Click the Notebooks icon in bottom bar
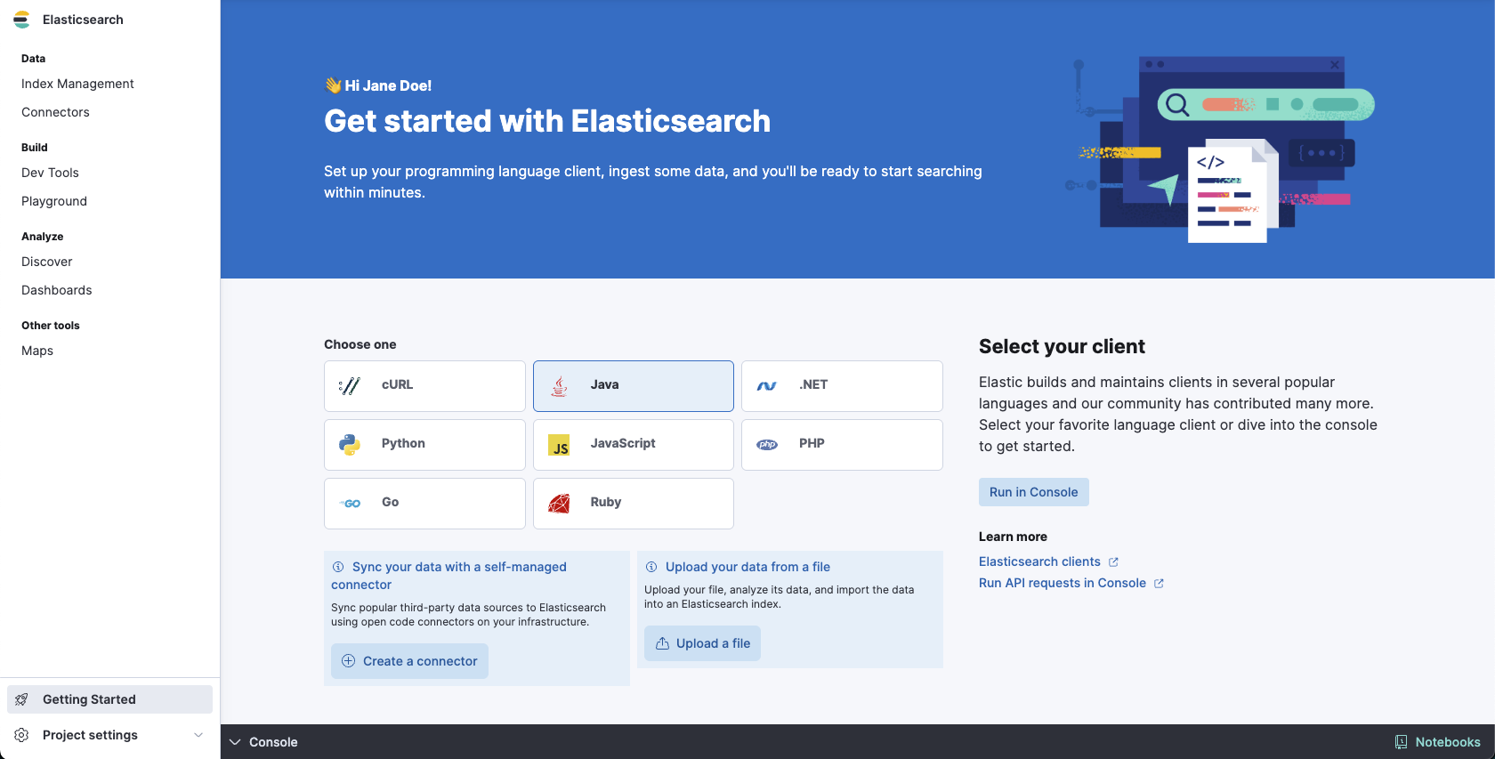This screenshot has width=1495, height=759. [x=1401, y=742]
